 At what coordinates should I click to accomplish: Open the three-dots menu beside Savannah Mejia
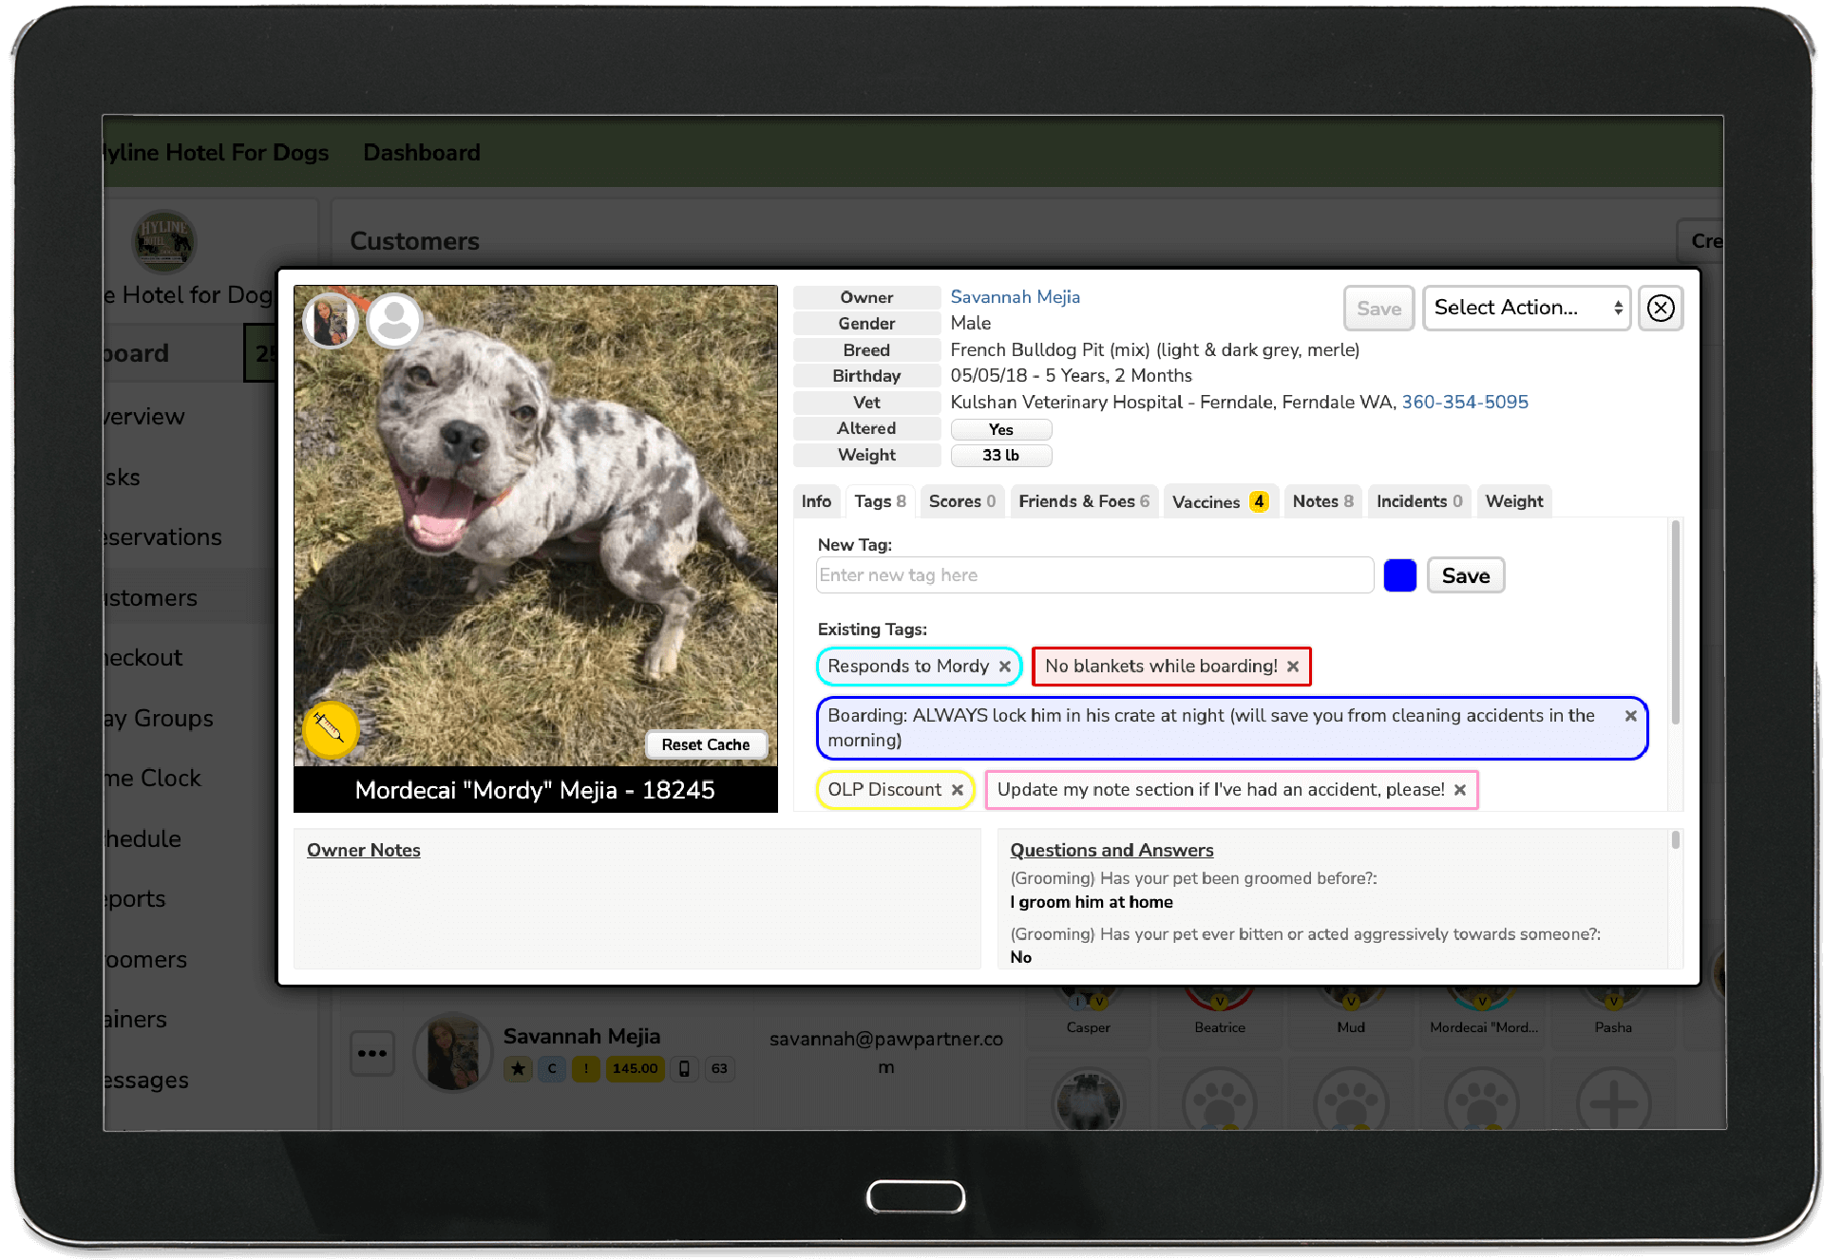tap(372, 1053)
